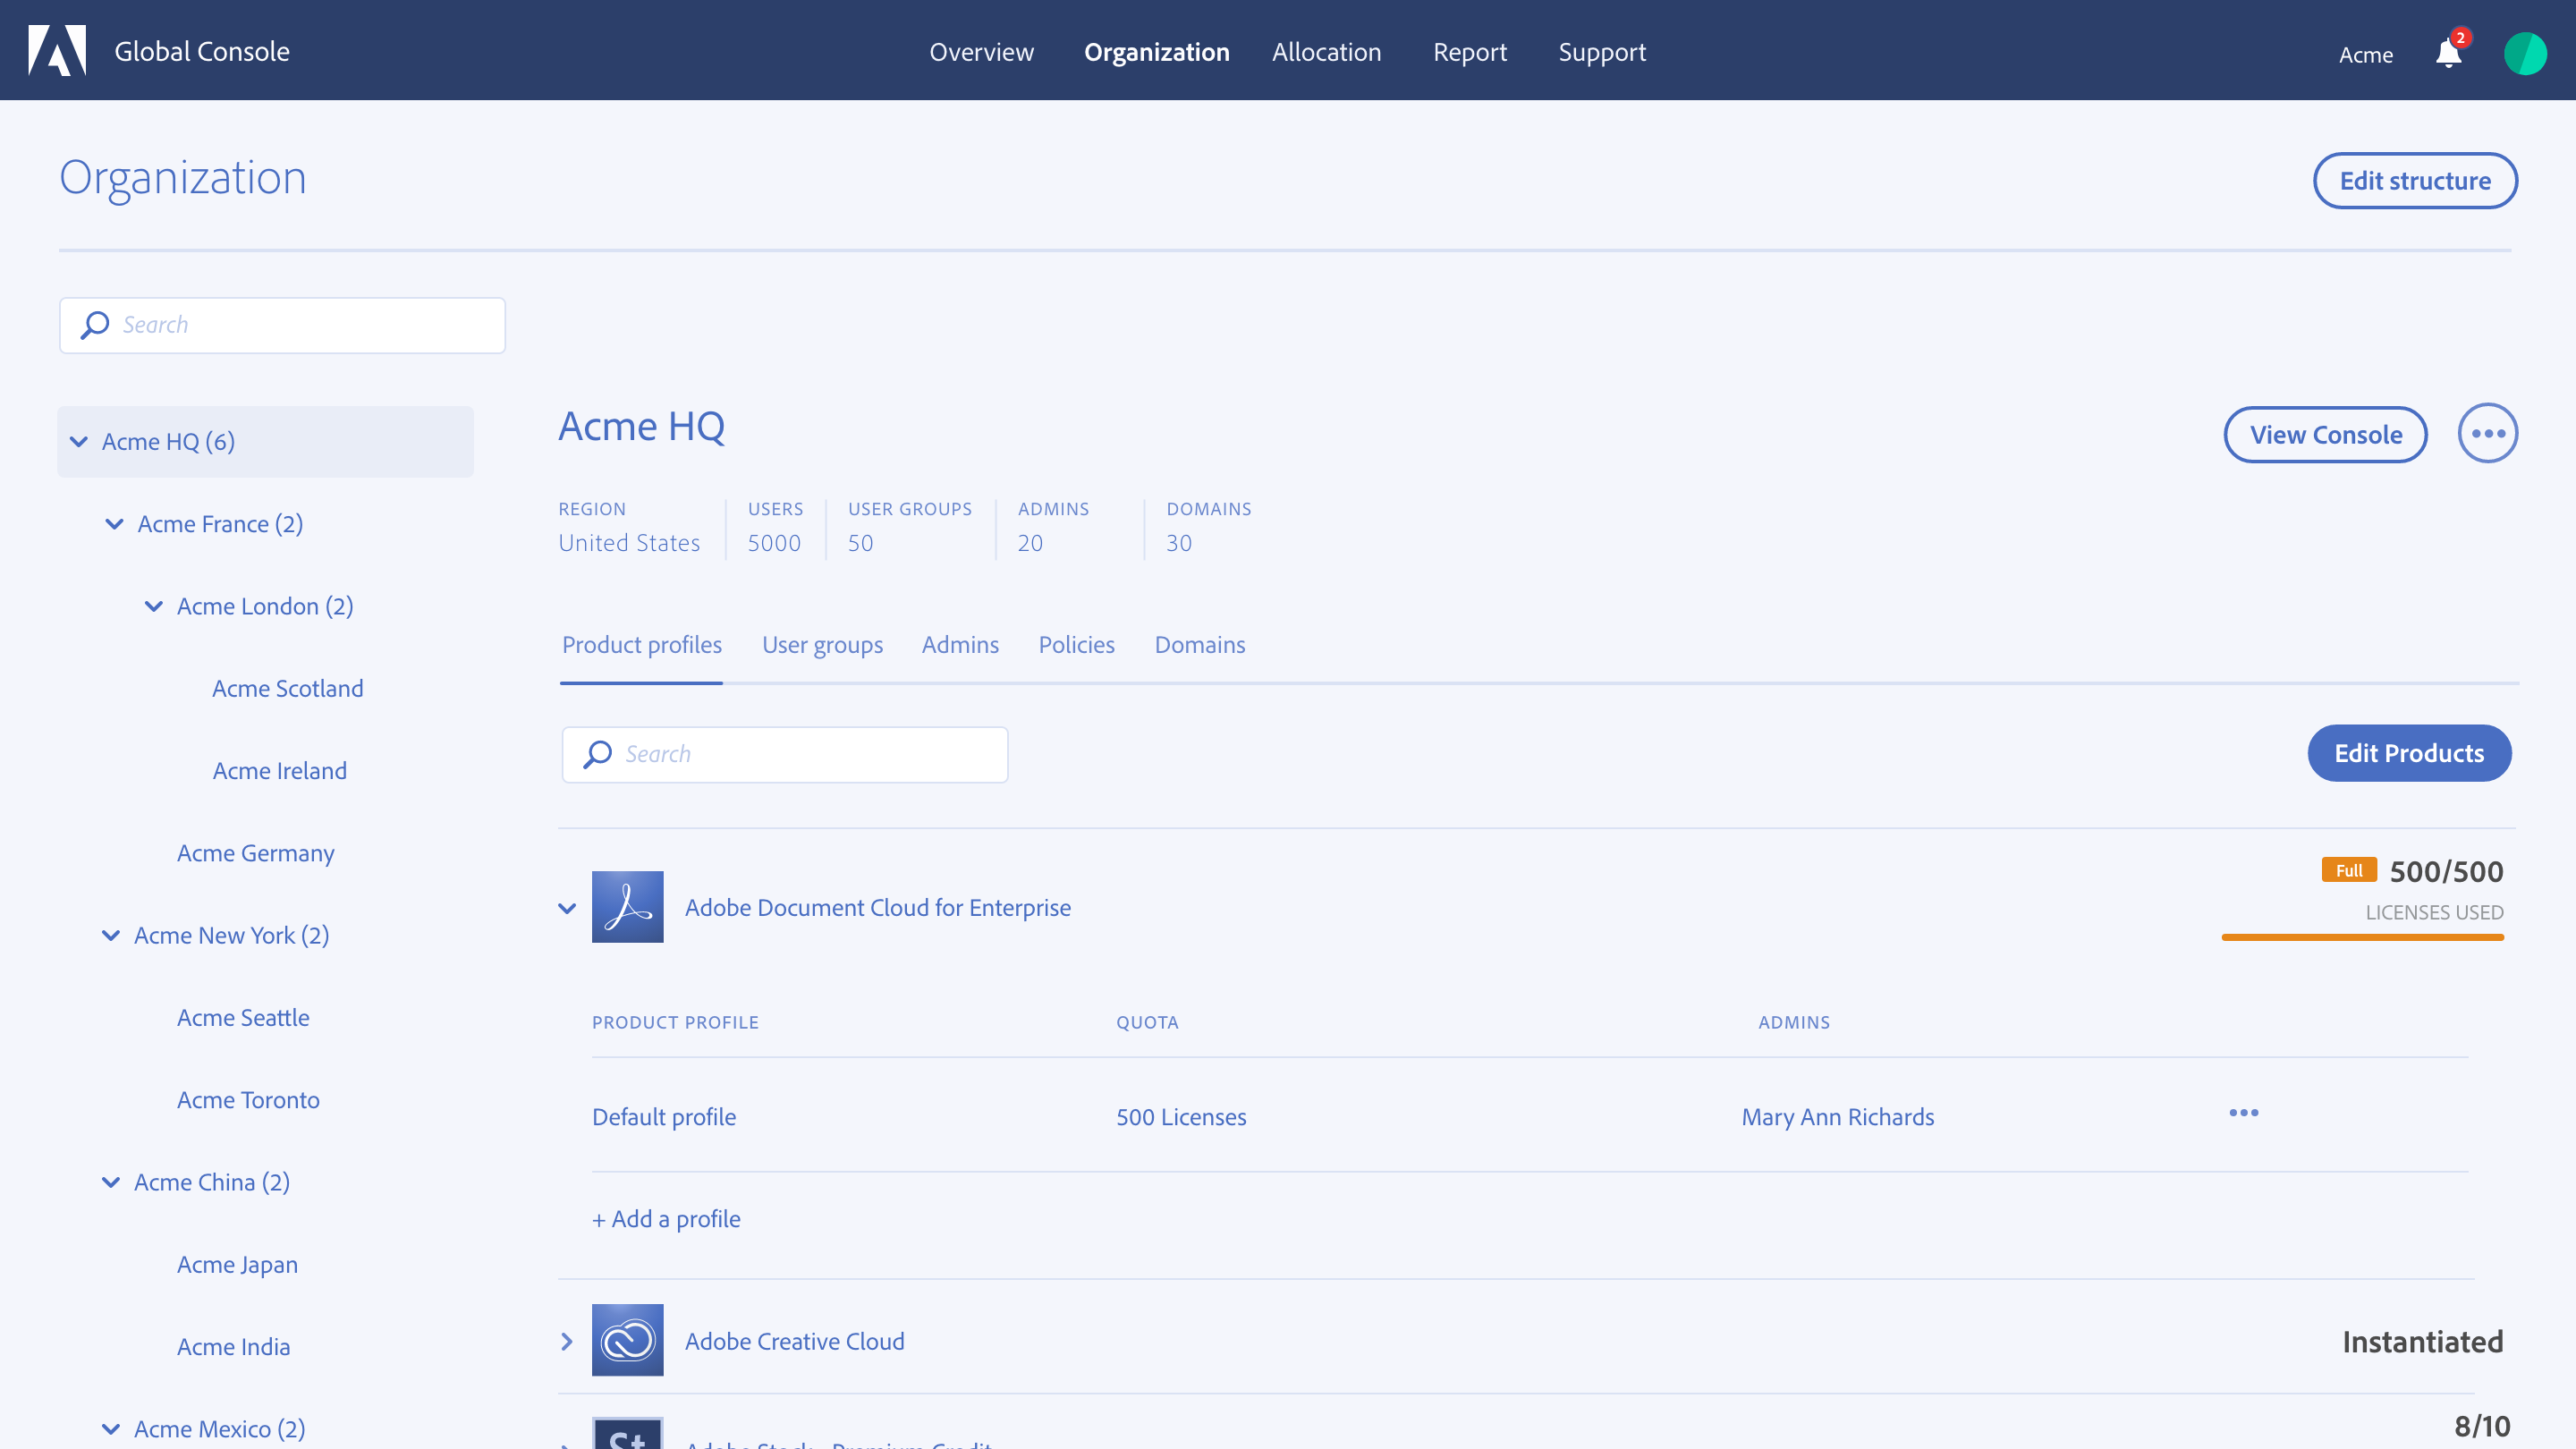Collapse the Acme London tree node

pos(154,606)
